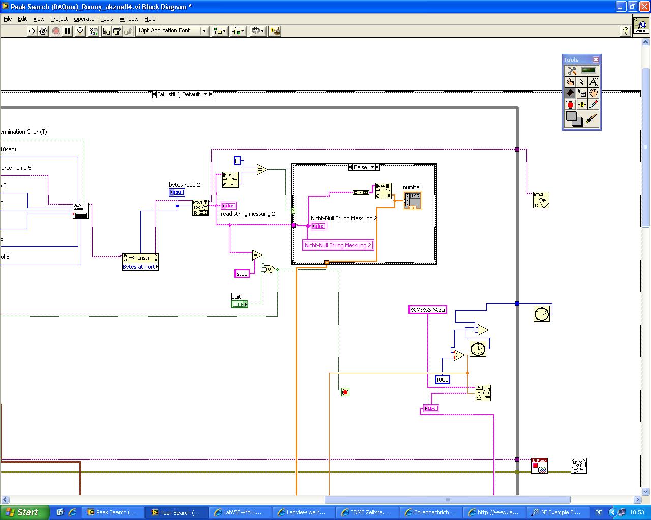Click the Step Out button
The image size is (651, 520).
tap(128, 31)
